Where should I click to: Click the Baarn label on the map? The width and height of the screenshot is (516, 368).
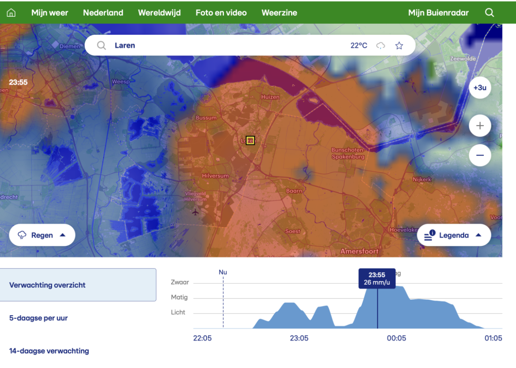(294, 191)
